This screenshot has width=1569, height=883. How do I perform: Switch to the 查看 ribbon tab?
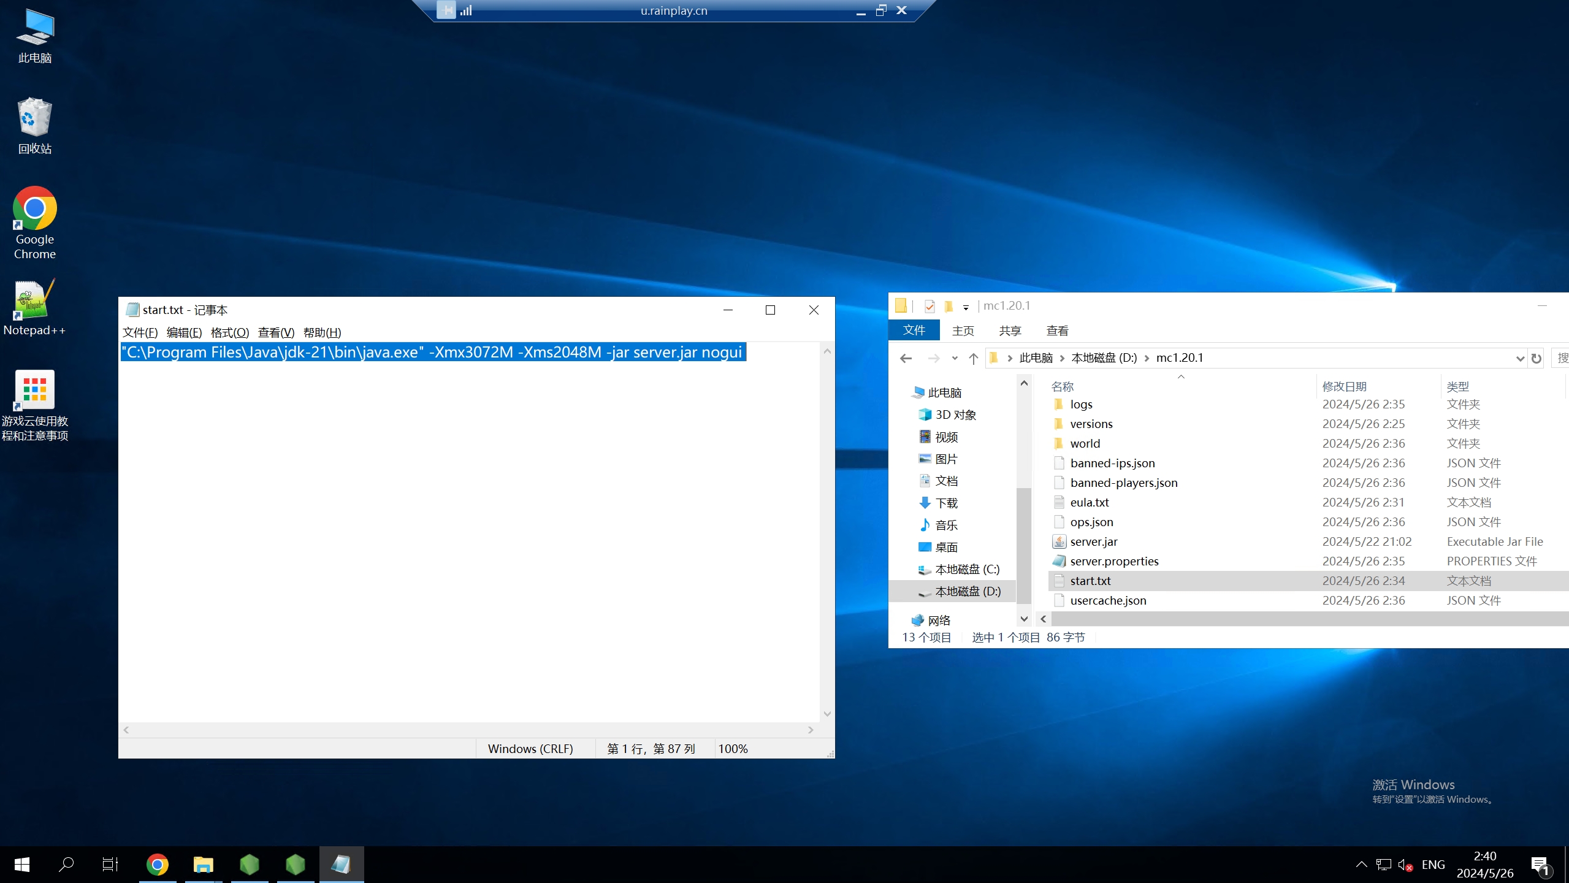(1057, 331)
